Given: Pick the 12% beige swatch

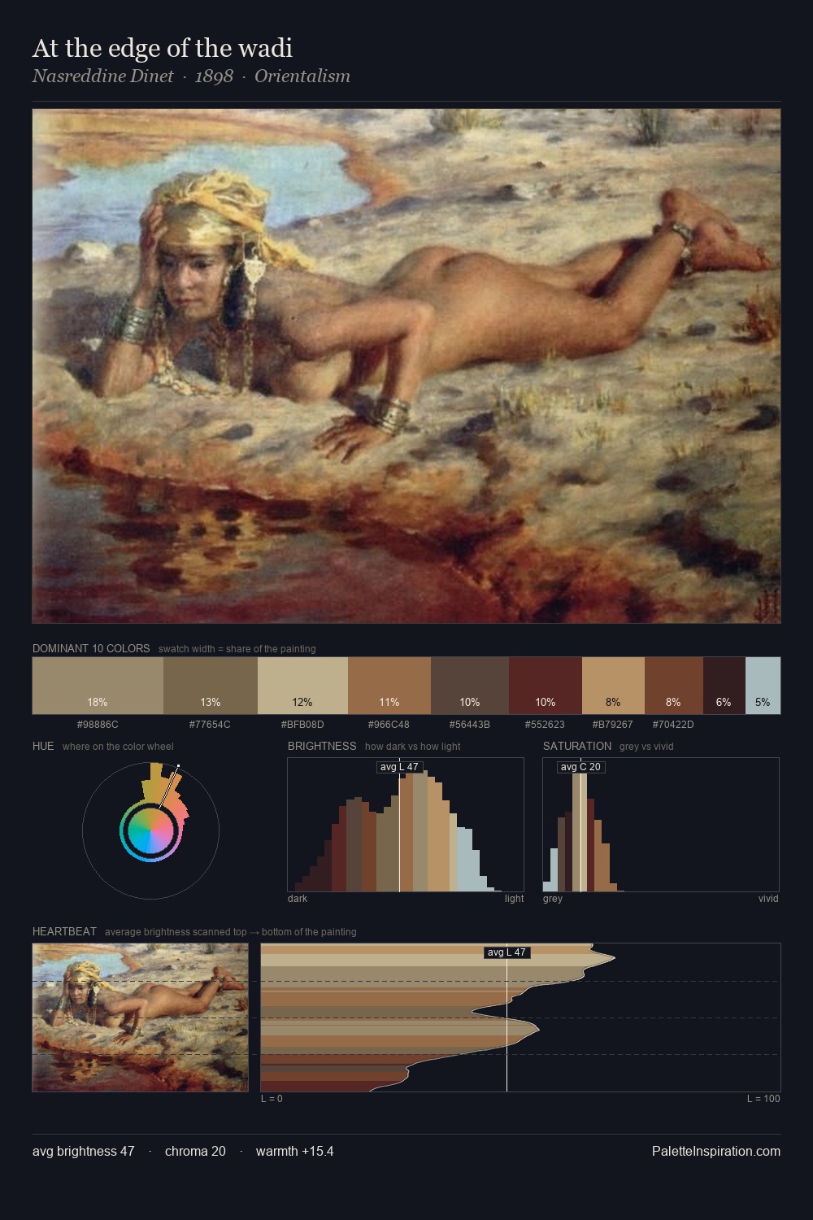Looking at the screenshot, I should pyautogui.click(x=302, y=686).
